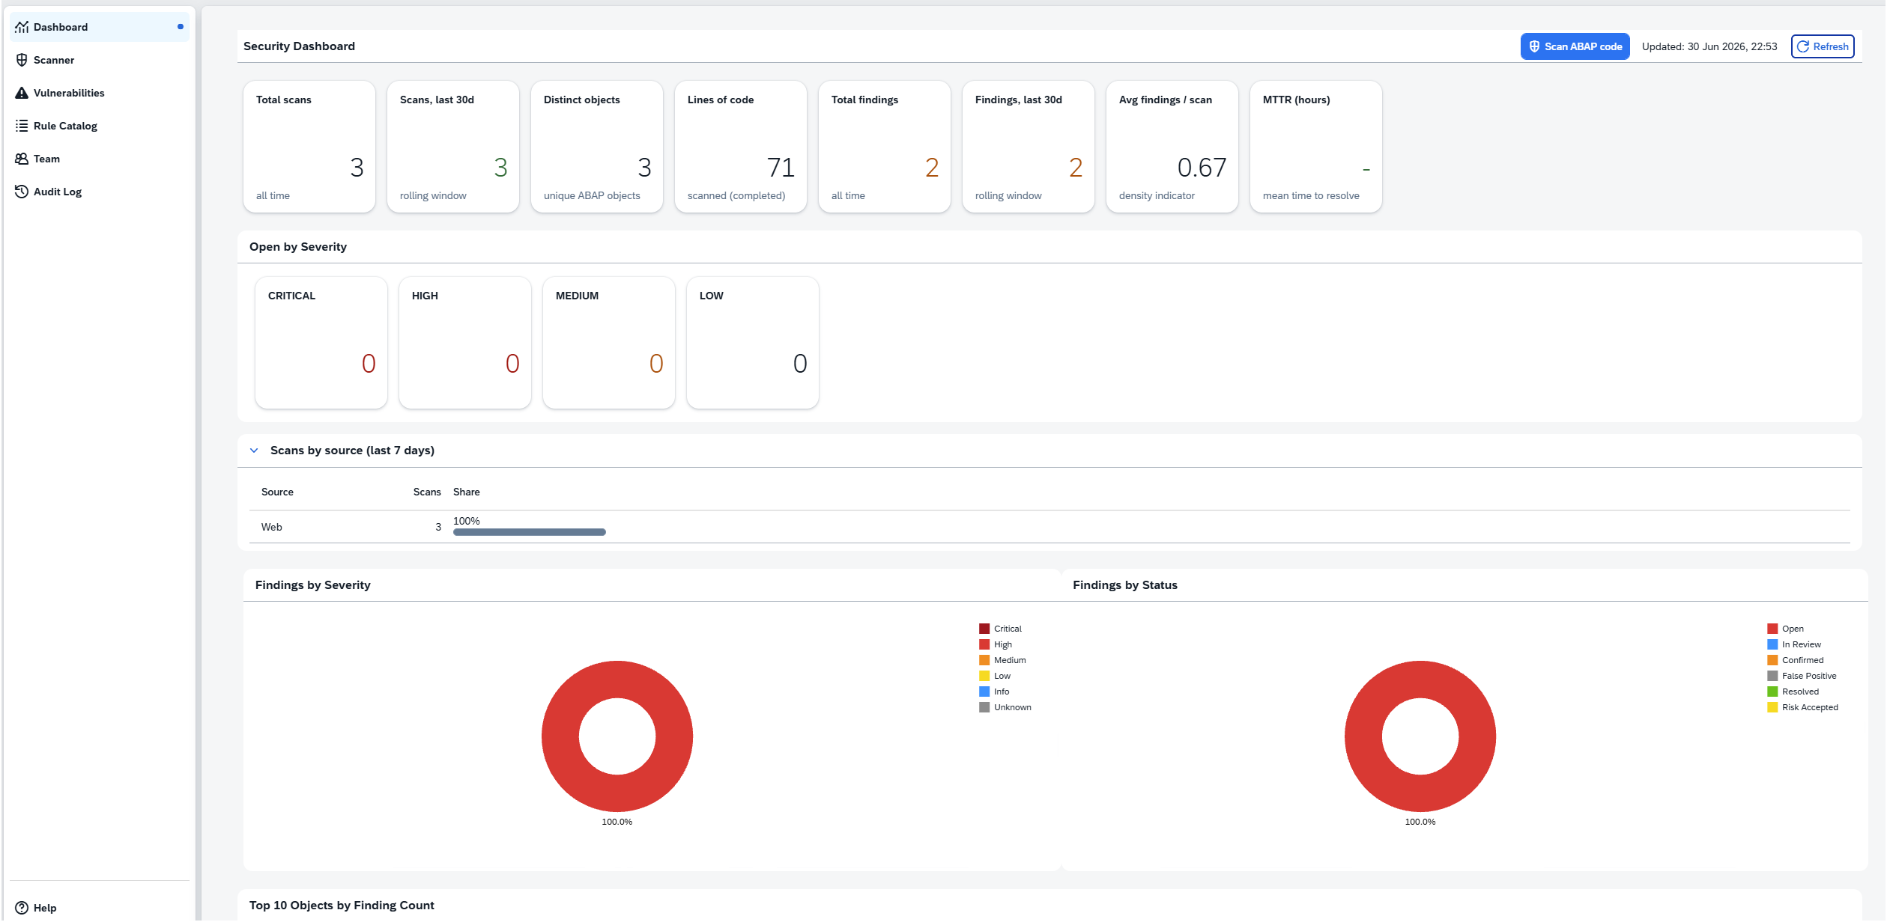Select the Total findings card

click(885, 147)
